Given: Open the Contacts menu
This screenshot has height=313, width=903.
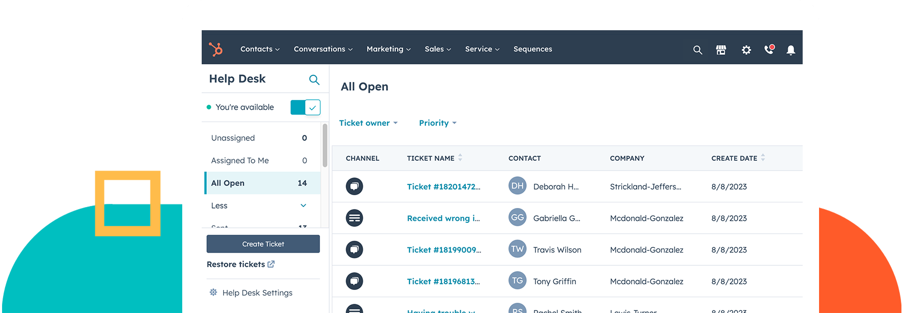Looking at the screenshot, I should pyautogui.click(x=260, y=49).
